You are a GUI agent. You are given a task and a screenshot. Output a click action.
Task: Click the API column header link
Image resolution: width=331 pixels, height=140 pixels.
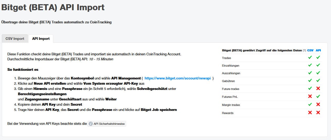pyautogui.click(x=318, y=50)
